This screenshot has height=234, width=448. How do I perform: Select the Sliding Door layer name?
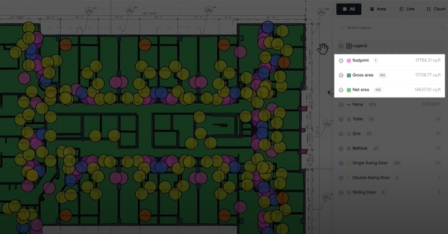[364, 192]
